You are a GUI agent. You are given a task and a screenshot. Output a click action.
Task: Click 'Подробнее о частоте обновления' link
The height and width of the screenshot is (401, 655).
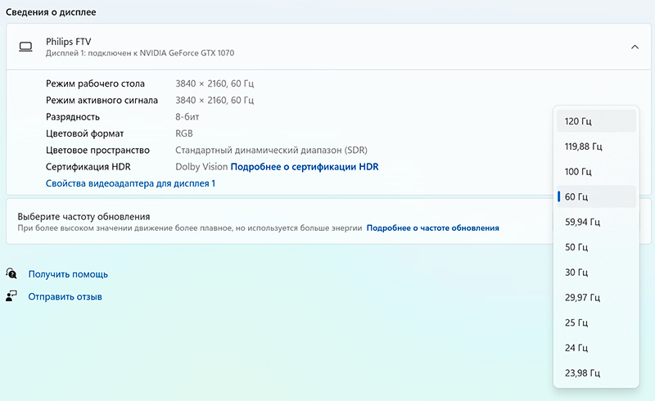(432, 228)
